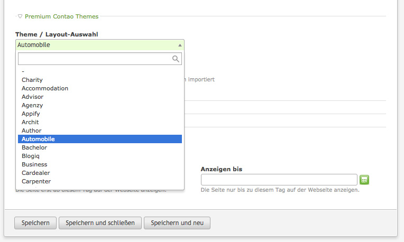Image resolution: width=404 pixels, height=242 pixels.
Task: Click the Automobile dropdown arrow
Action: point(180,45)
